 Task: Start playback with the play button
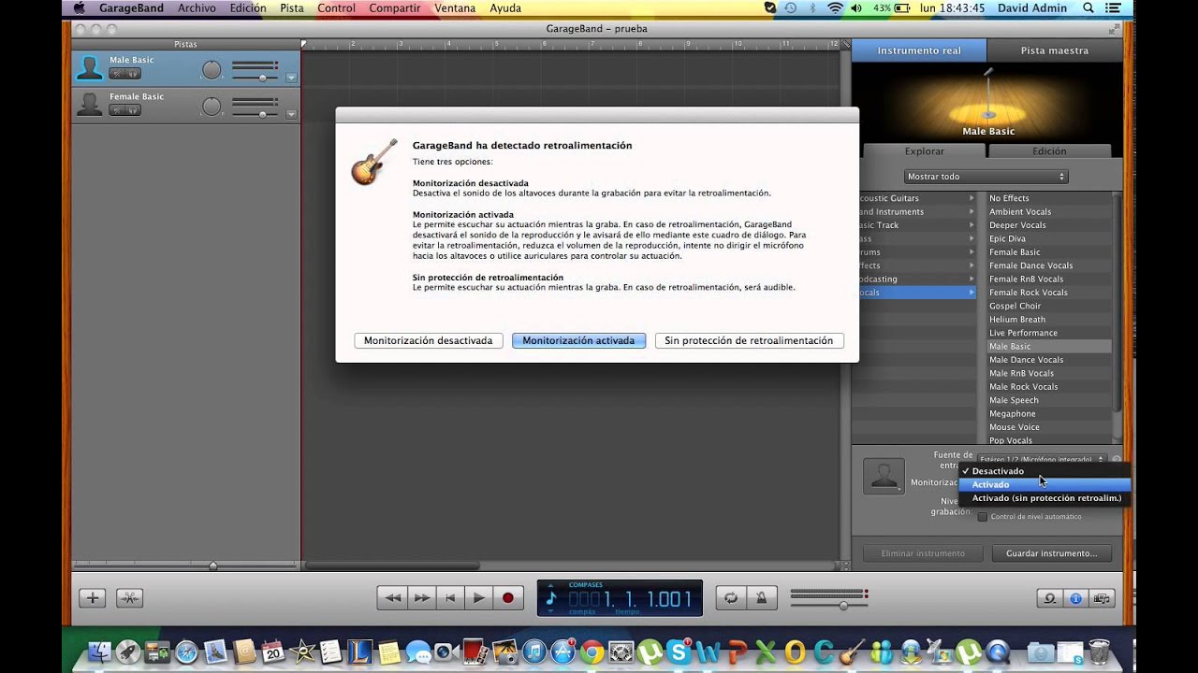click(x=479, y=598)
